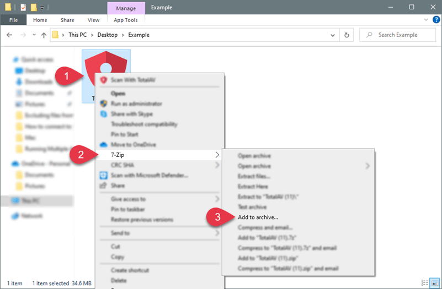Choose Cut in the context menu

coord(159,247)
